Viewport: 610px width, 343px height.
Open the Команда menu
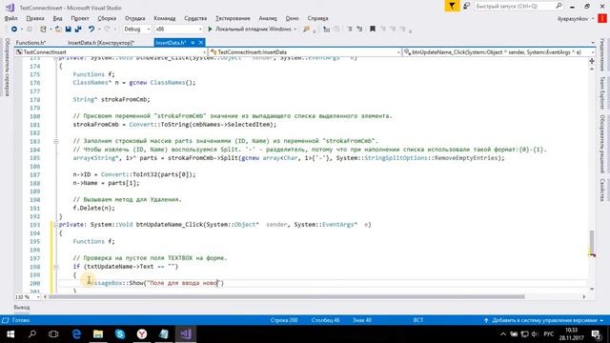tap(165, 18)
